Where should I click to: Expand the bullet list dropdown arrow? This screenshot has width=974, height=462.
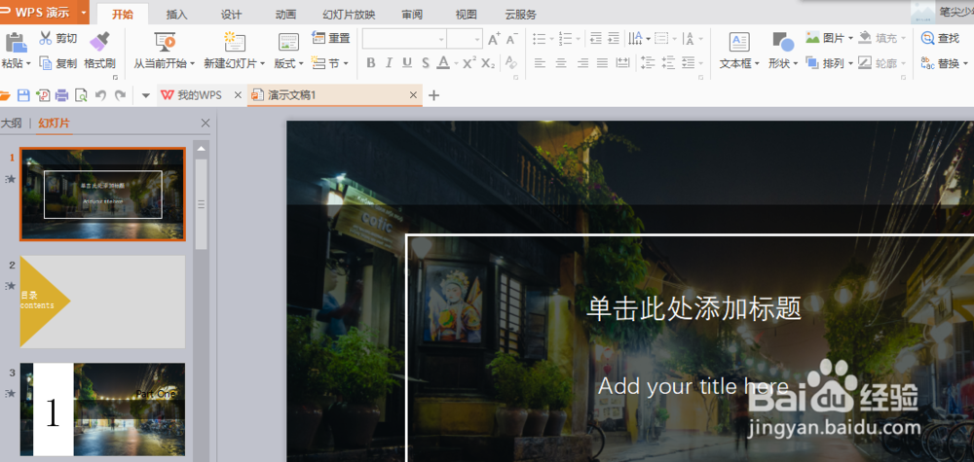coord(551,39)
